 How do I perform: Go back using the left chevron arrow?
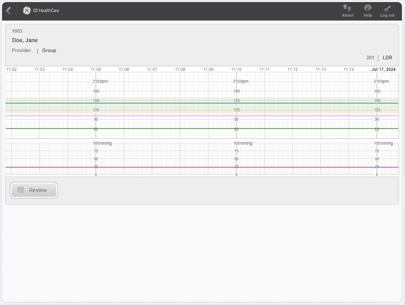pos(8,10)
